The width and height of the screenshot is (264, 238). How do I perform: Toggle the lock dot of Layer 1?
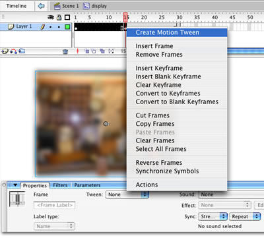59,27
